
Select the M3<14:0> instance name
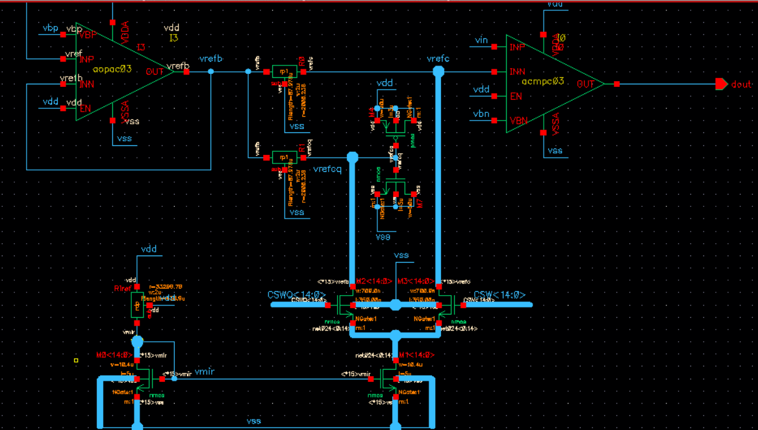point(414,281)
